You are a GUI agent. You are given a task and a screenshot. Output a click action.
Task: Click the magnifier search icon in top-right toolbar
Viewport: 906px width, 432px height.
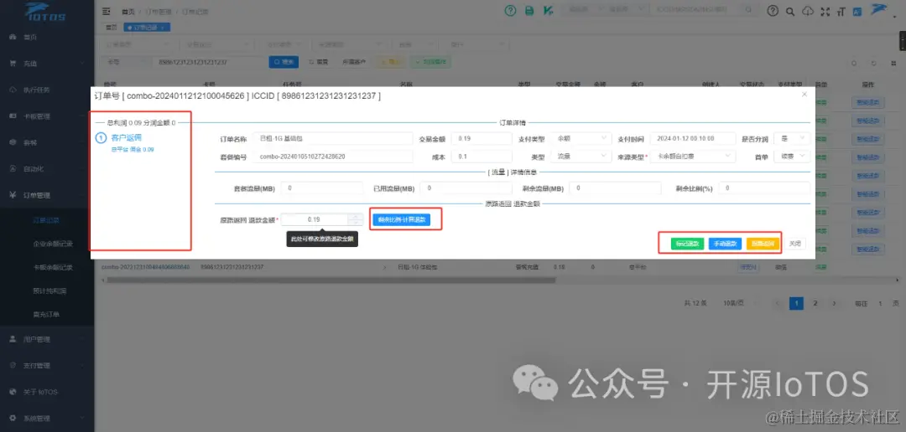(x=790, y=11)
